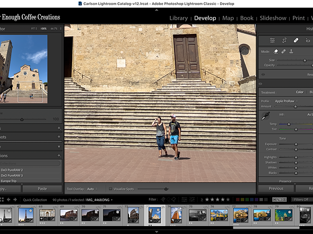Image resolution: width=313 pixels, height=234 pixels.
Task: Add a new snapshot with plus icon
Action: click(x=59, y=137)
